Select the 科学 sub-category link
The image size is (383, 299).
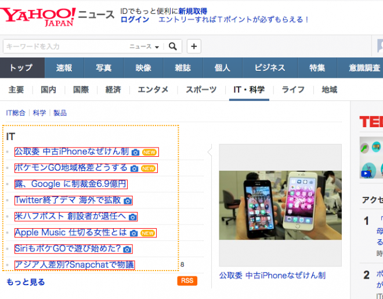pos(39,113)
